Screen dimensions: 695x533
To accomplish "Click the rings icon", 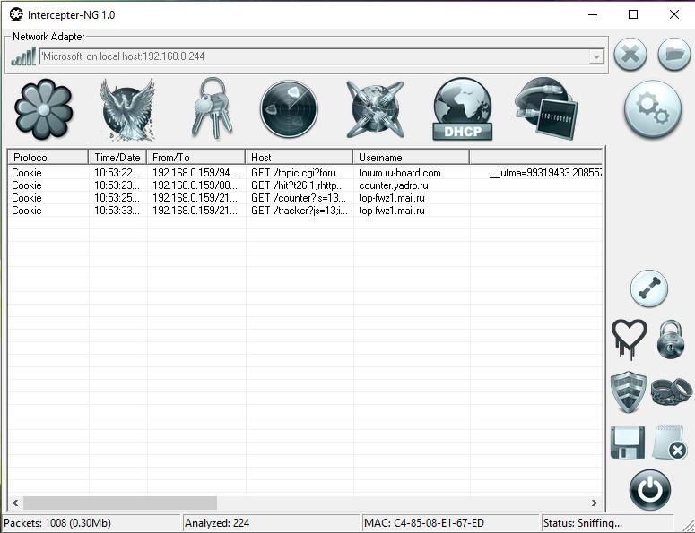I will 671,391.
